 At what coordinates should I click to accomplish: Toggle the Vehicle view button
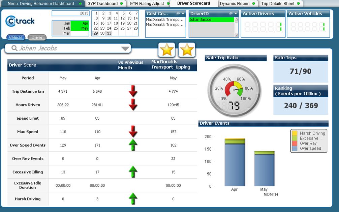(16, 38)
